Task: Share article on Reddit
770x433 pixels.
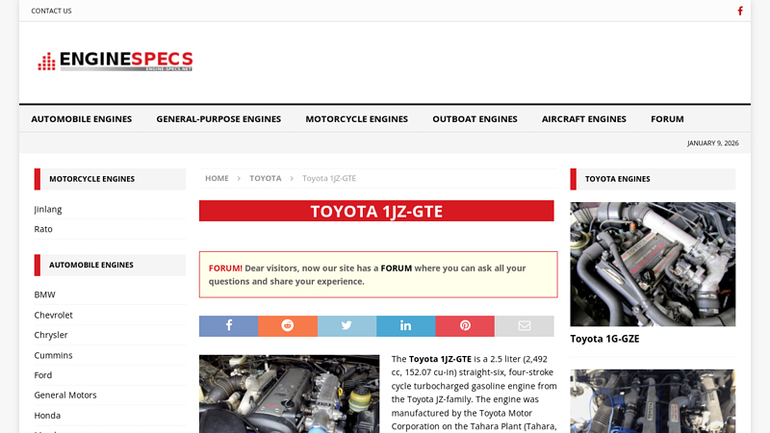Action: (288, 326)
